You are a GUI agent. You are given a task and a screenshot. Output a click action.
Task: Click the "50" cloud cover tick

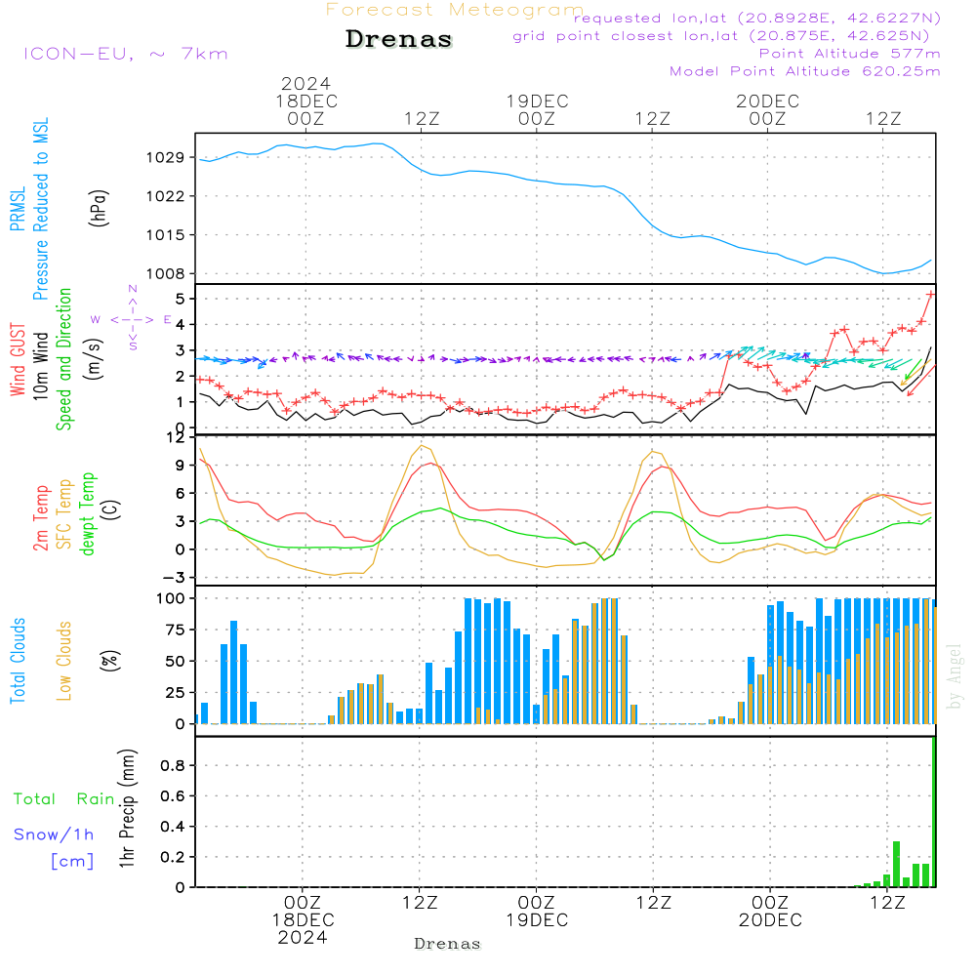click(x=176, y=661)
